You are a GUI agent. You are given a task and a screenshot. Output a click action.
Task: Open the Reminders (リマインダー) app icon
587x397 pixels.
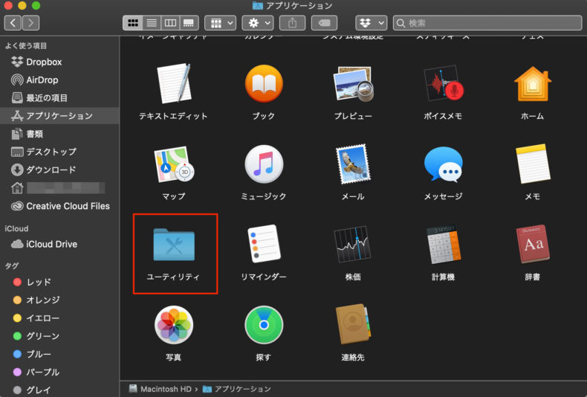pyautogui.click(x=264, y=244)
